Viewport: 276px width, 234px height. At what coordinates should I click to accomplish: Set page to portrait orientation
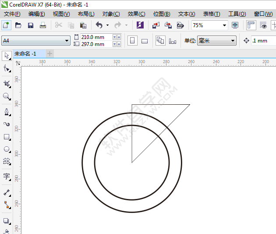coord(132,41)
